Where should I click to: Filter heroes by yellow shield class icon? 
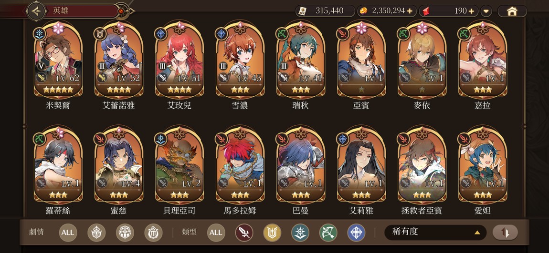pyautogui.click(x=272, y=233)
